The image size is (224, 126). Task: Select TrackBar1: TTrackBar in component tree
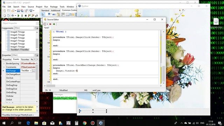coord(20,50)
